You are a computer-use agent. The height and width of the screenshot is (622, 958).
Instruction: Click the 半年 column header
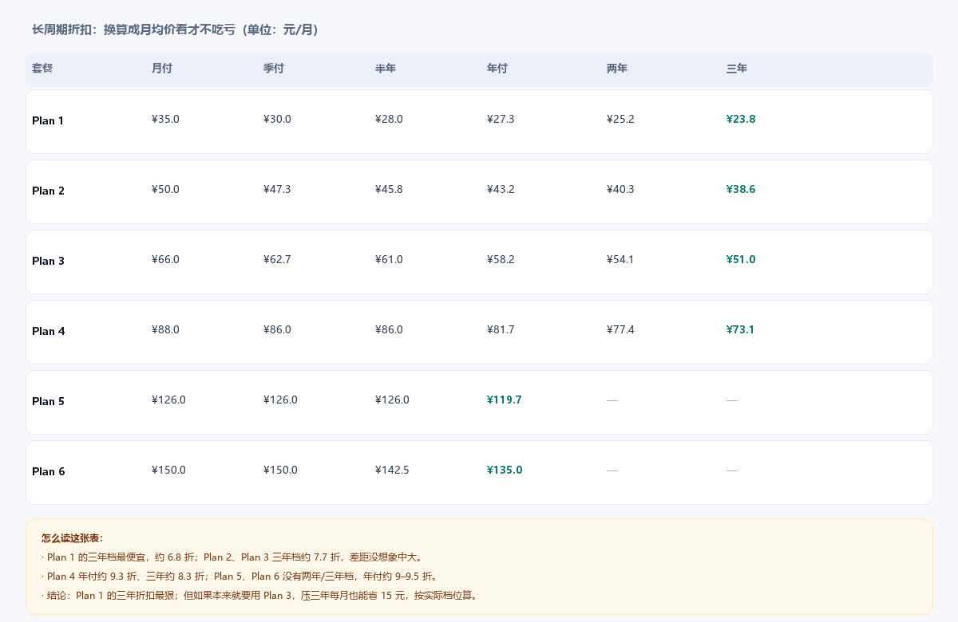pos(386,69)
